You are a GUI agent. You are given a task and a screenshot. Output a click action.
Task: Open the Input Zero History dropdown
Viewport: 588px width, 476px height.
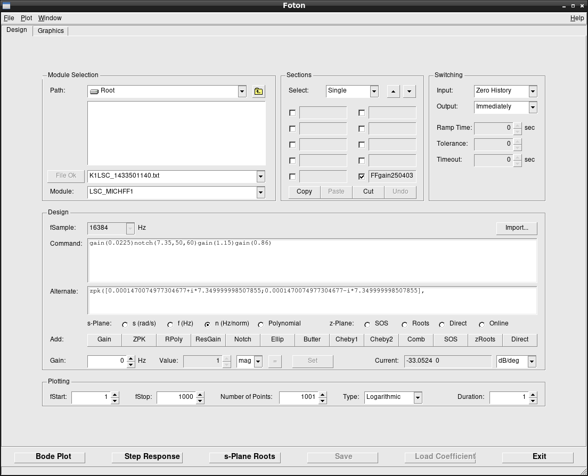(533, 91)
